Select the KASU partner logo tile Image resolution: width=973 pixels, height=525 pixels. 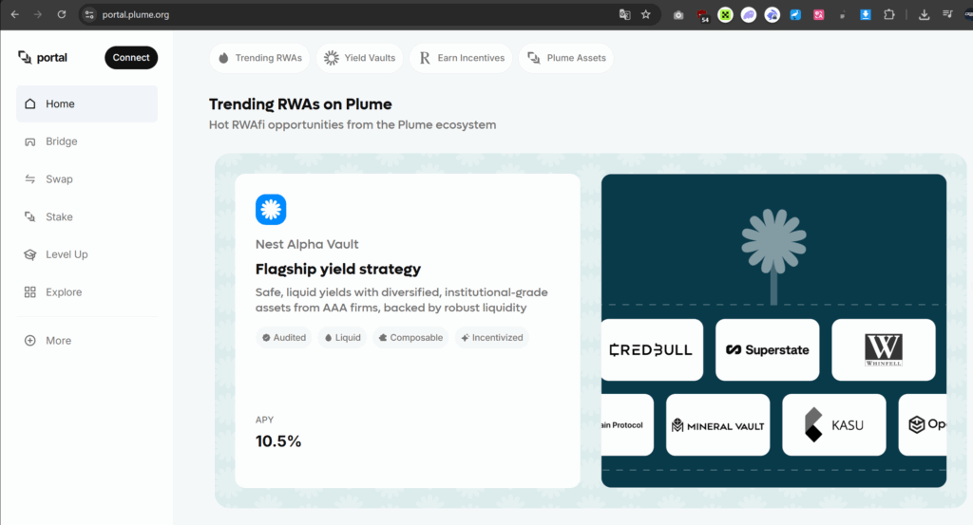click(834, 425)
